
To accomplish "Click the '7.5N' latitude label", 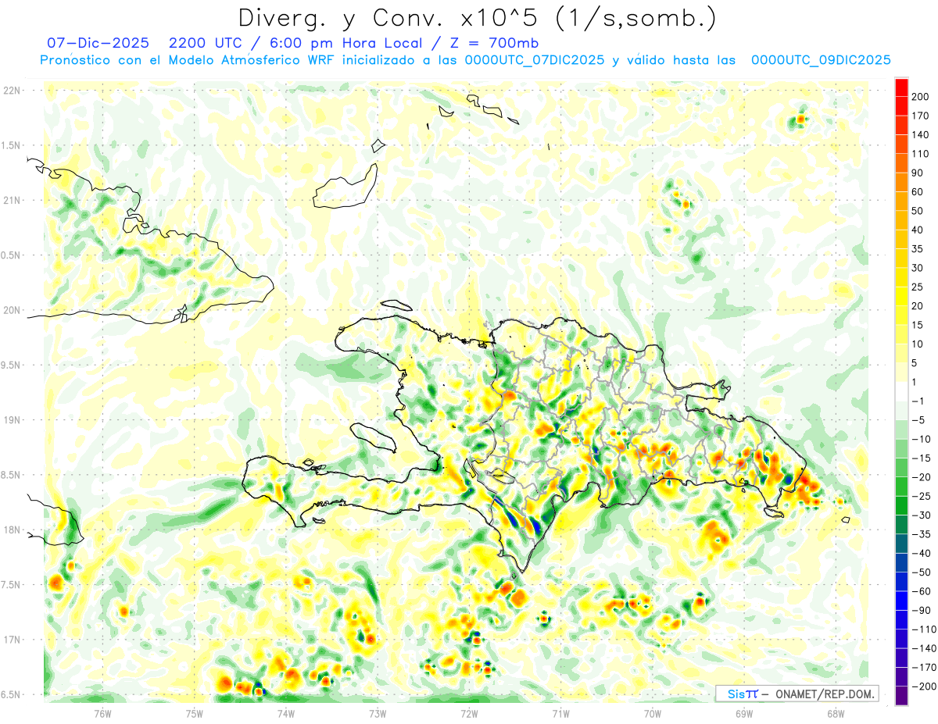I will pyautogui.click(x=11, y=585).
